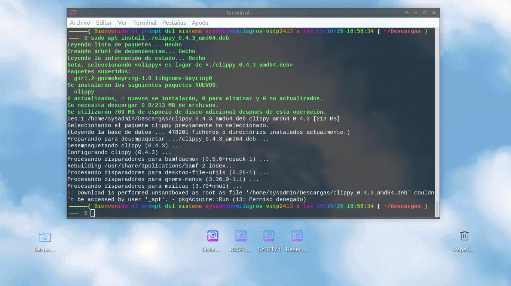Click 'Procesando disparadores para mailcap' line

coord(155,186)
